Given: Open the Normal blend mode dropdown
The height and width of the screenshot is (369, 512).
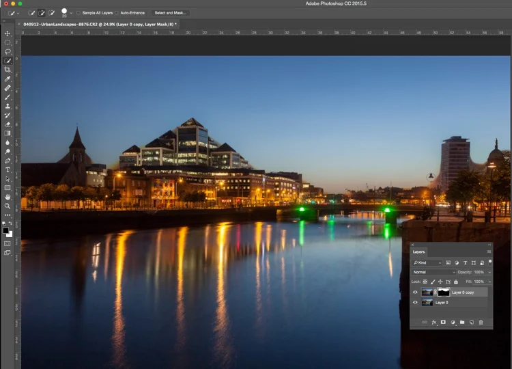Looking at the screenshot, I should pyautogui.click(x=433, y=272).
